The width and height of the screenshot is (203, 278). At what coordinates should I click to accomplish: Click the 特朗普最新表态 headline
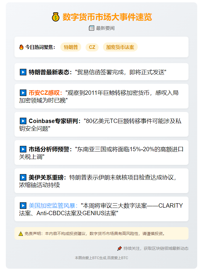(50, 72)
